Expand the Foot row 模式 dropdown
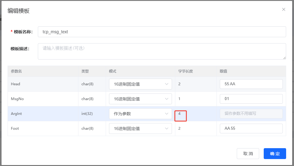294x166 pixels. pos(140,129)
